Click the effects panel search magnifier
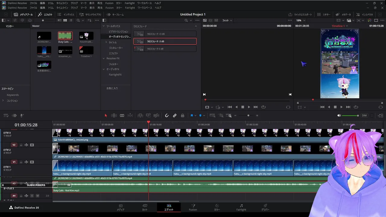 (x=186, y=20)
